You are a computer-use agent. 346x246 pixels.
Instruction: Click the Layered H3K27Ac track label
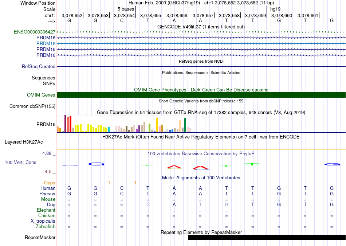pos(24,142)
